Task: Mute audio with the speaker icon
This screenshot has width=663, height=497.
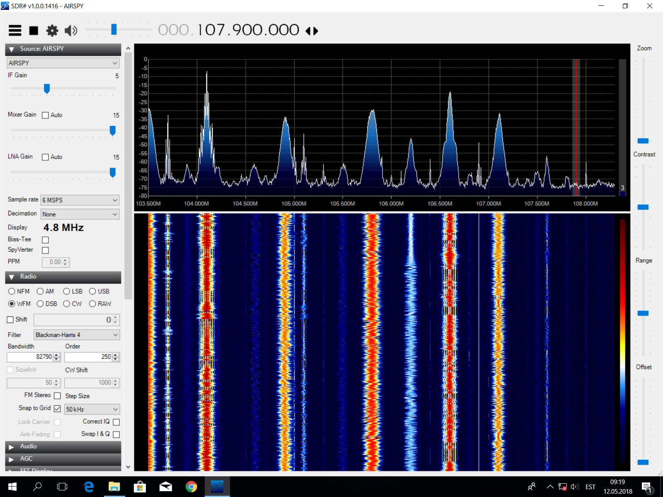Action: pos(71,31)
